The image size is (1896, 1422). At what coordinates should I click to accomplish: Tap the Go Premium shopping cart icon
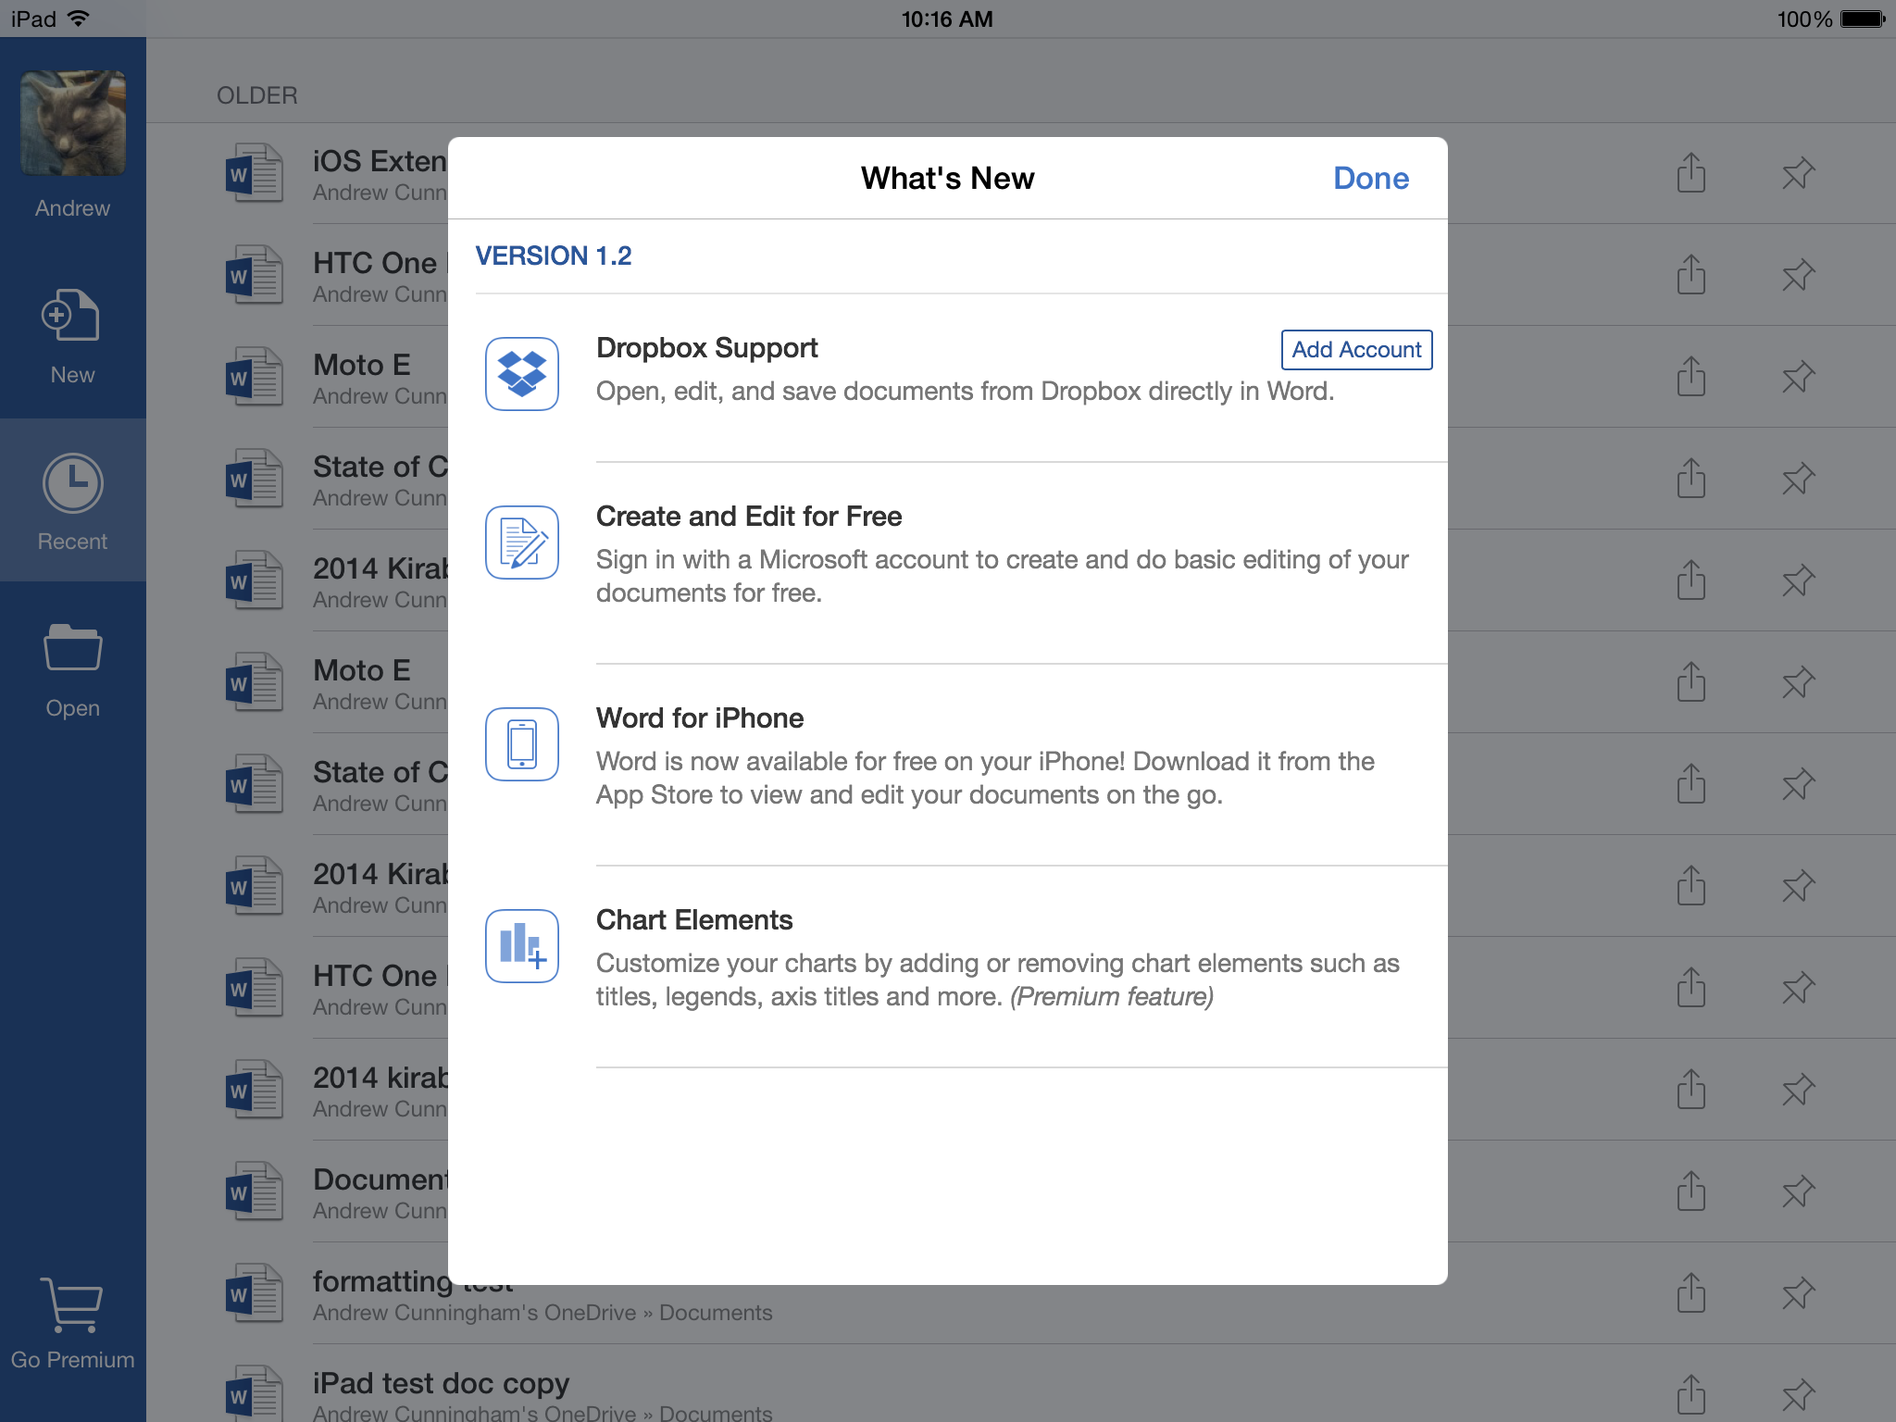pyautogui.click(x=72, y=1305)
